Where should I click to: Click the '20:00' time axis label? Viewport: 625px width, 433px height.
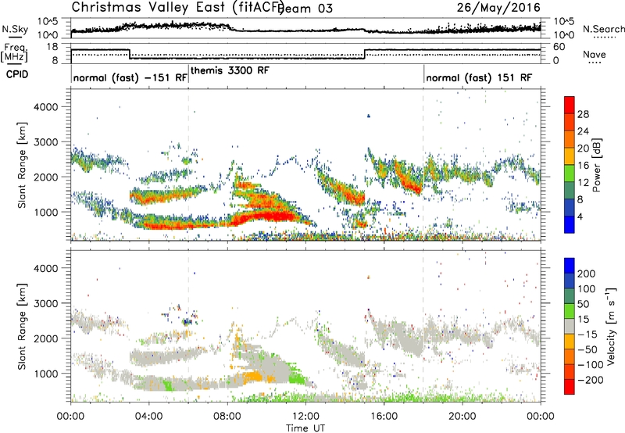pos(462,417)
